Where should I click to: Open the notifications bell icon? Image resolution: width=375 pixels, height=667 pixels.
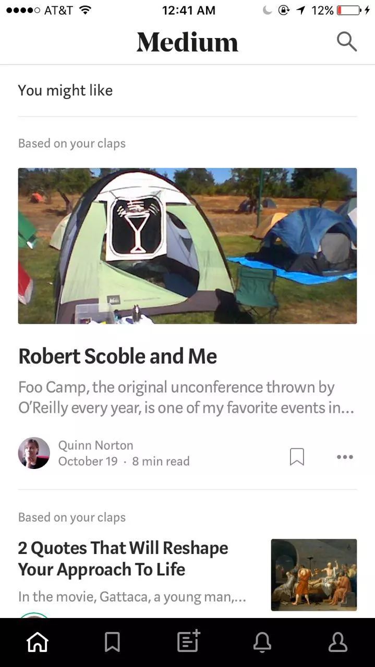[x=262, y=642]
